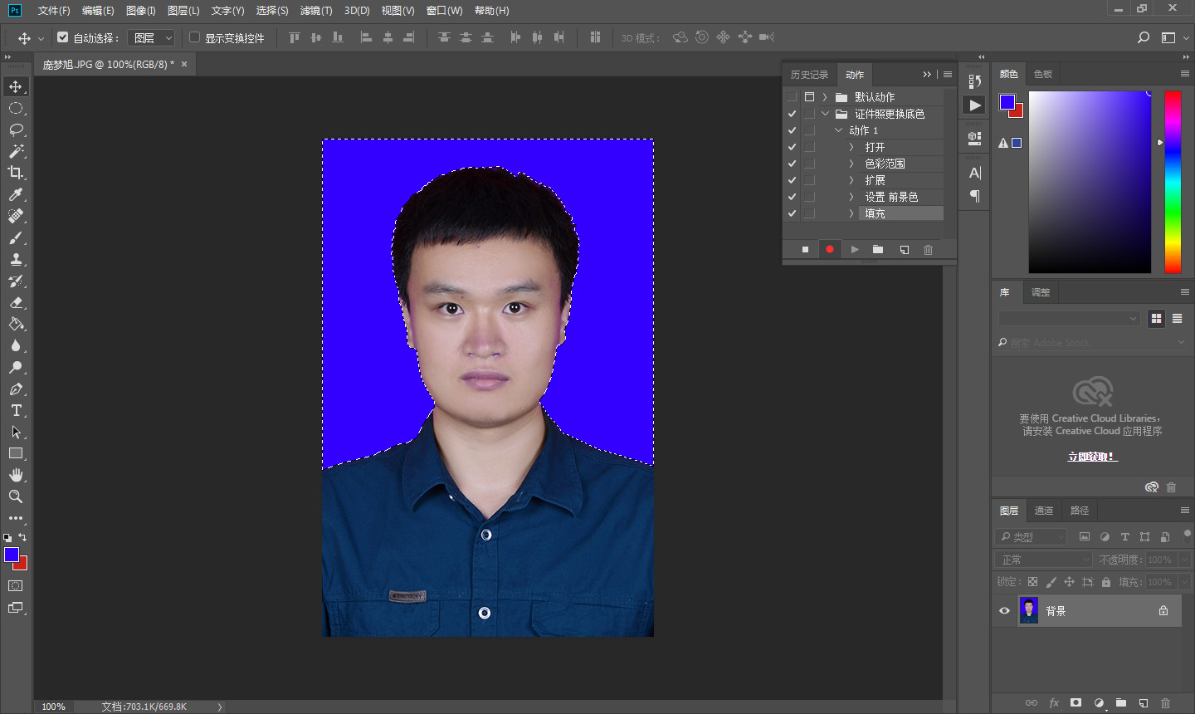
Task: Select the Magic Wand tool
Action: pos(16,151)
